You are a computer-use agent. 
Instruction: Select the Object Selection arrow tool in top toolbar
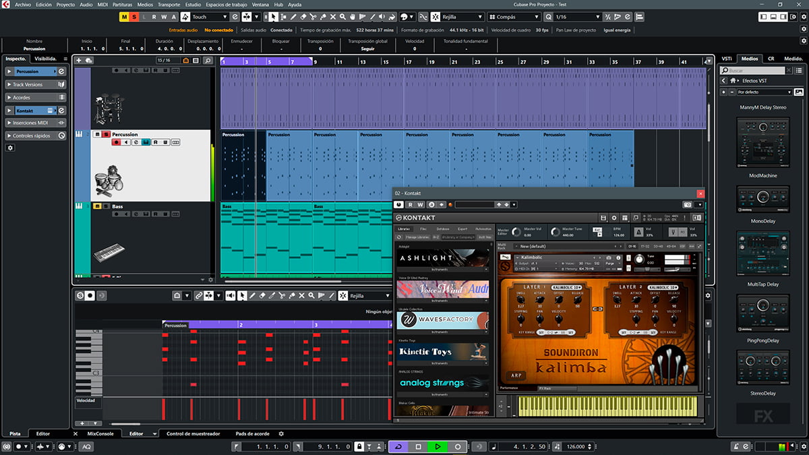[x=274, y=17]
